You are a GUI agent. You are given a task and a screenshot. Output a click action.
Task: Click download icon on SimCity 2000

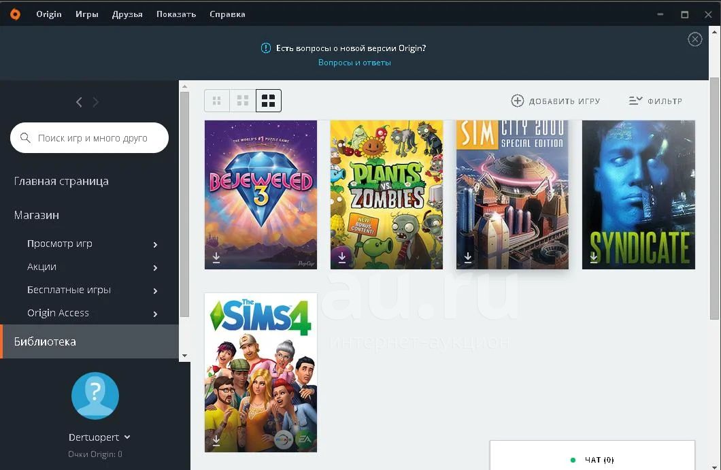click(468, 258)
